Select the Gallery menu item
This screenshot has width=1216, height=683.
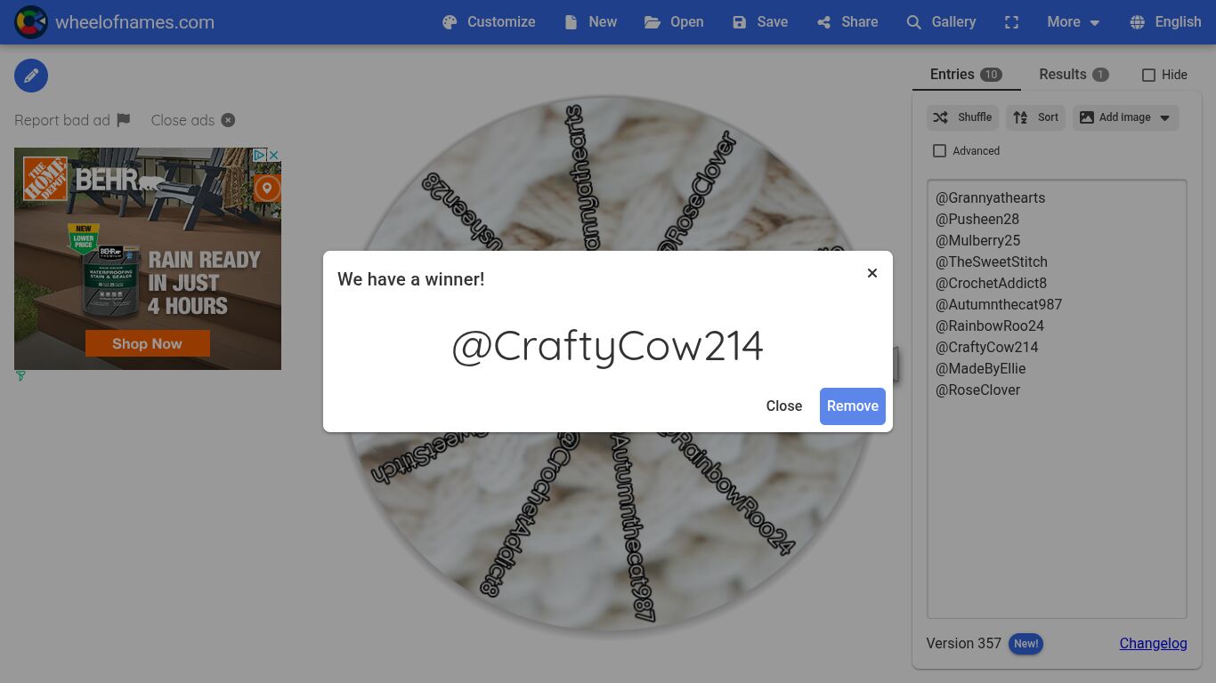click(x=941, y=22)
